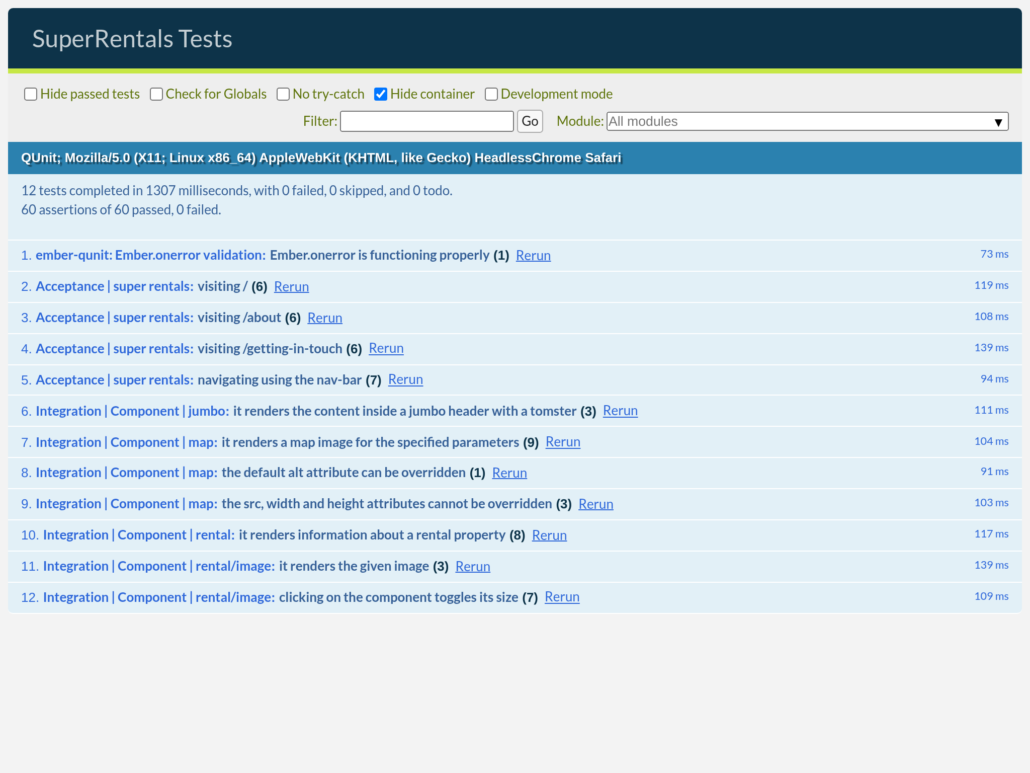
Task: Uncheck the Hide container option
Action: pos(381,94)
